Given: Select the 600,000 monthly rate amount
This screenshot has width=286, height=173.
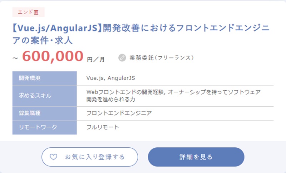Looking at the screenshot, I should pos(53,56).
